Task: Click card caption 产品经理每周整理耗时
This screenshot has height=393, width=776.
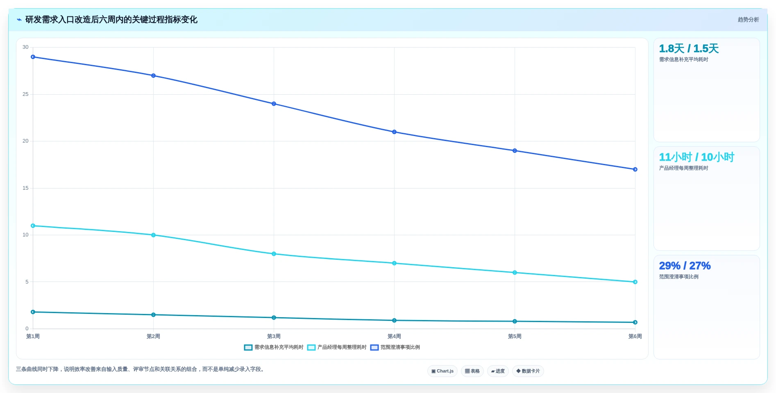Action: 683,168
